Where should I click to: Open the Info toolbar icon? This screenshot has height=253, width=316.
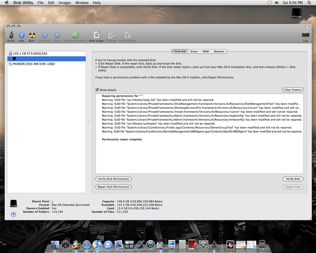point(22,35)
